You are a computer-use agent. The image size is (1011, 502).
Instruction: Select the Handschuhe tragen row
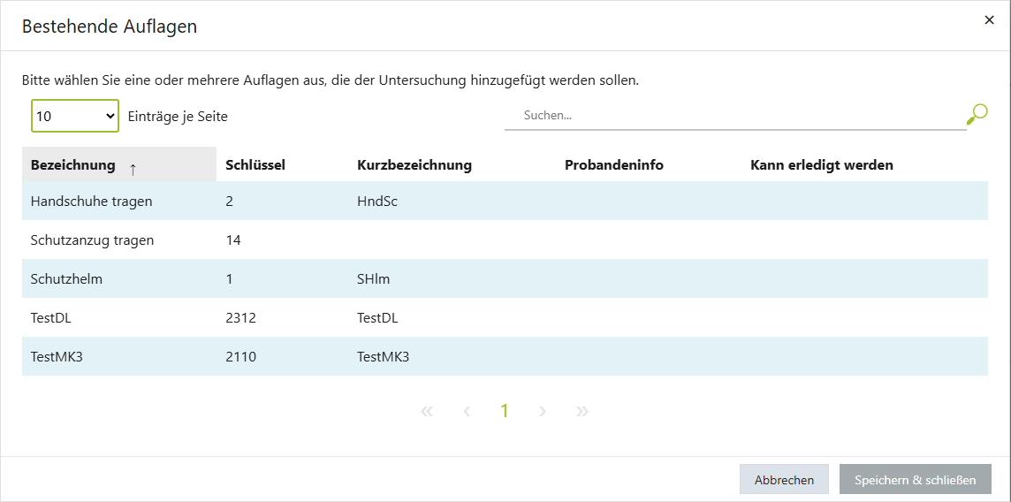point(505,201)
